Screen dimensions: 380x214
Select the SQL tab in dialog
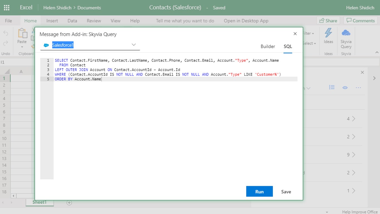(288, 47)
